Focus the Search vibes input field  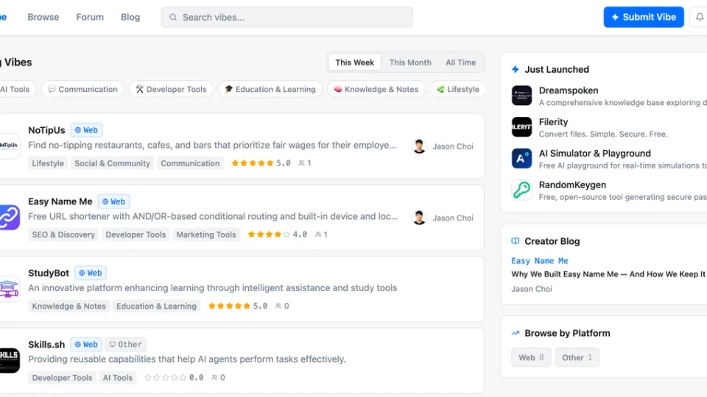287,17
